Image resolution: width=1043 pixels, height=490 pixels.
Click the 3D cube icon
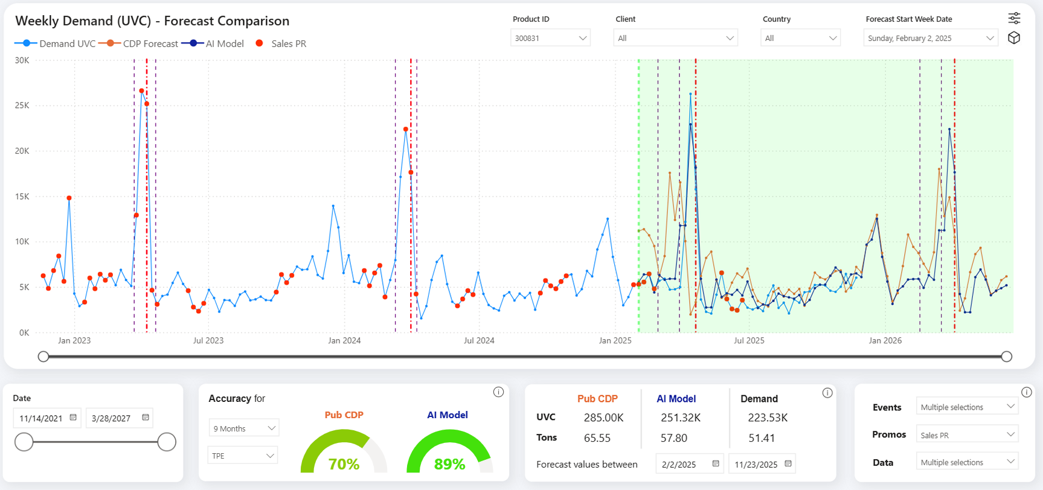[x=1014, y=37]
